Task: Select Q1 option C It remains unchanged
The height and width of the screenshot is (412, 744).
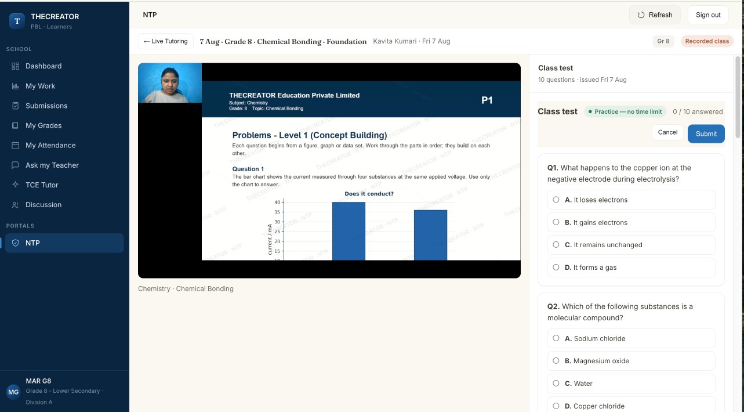Action: [631, 245]
